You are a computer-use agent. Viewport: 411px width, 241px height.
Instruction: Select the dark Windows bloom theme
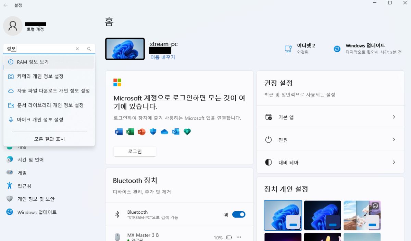click(323, 215)
